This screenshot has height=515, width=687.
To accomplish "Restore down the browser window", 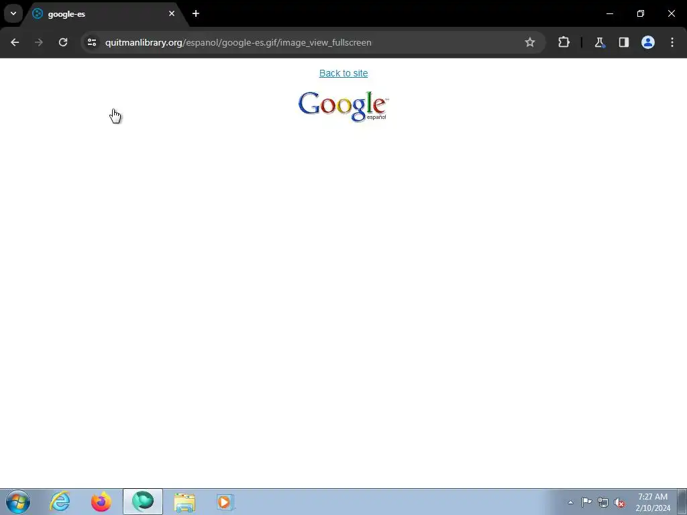I will pos(641,13).
